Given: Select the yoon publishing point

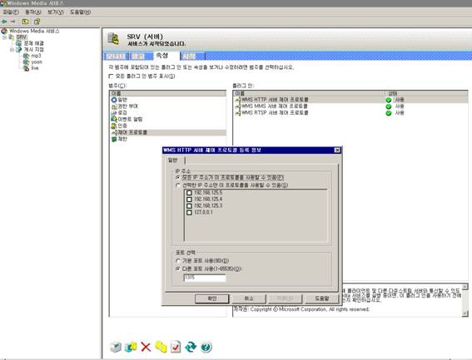Looking at the screenshot, I should point(37,62).
